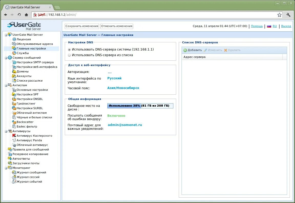Open time zone value Азия/Новосибирск
Screen dimensions: 295x203
(123, 88)
